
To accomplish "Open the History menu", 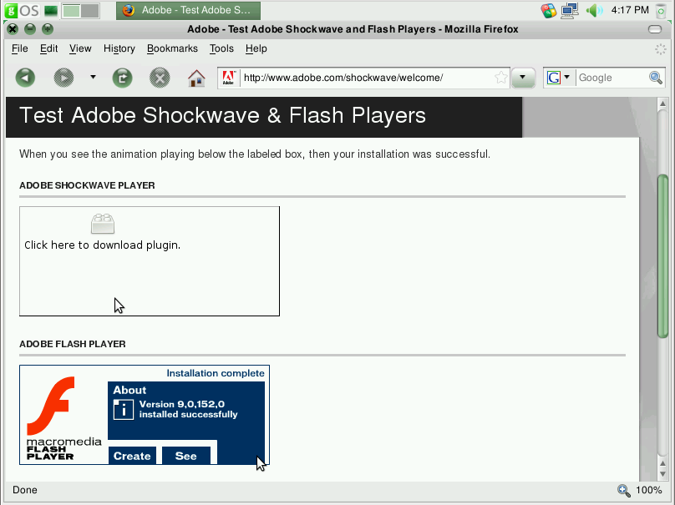I will [x=119, y=48].
